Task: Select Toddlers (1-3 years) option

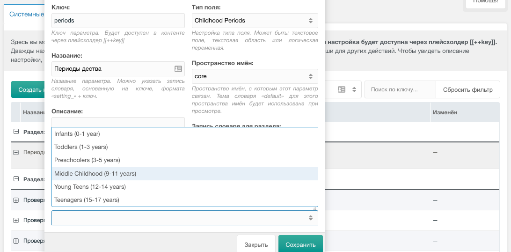Action: point(184,147)
